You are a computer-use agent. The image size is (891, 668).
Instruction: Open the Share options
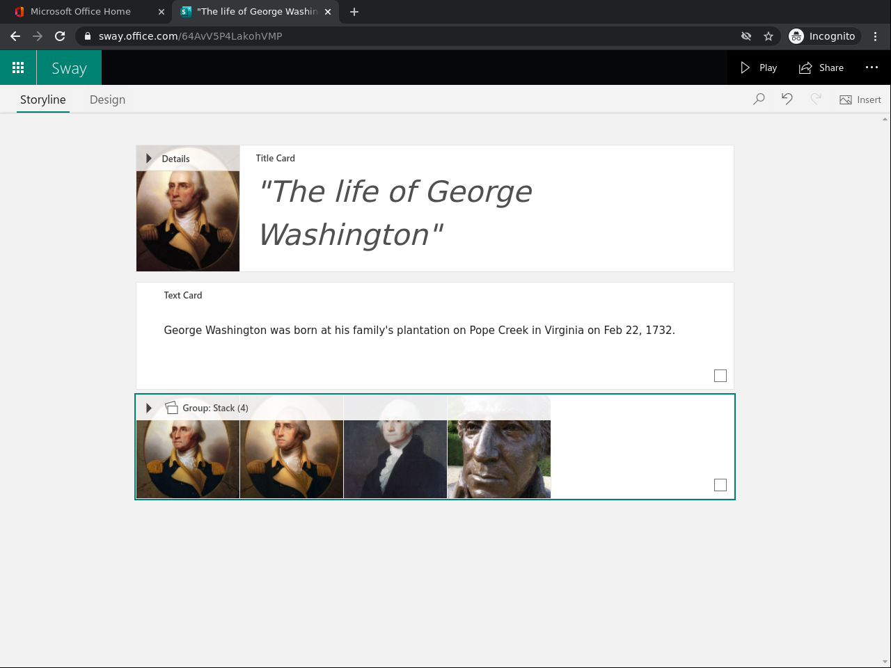coord(821,67)
